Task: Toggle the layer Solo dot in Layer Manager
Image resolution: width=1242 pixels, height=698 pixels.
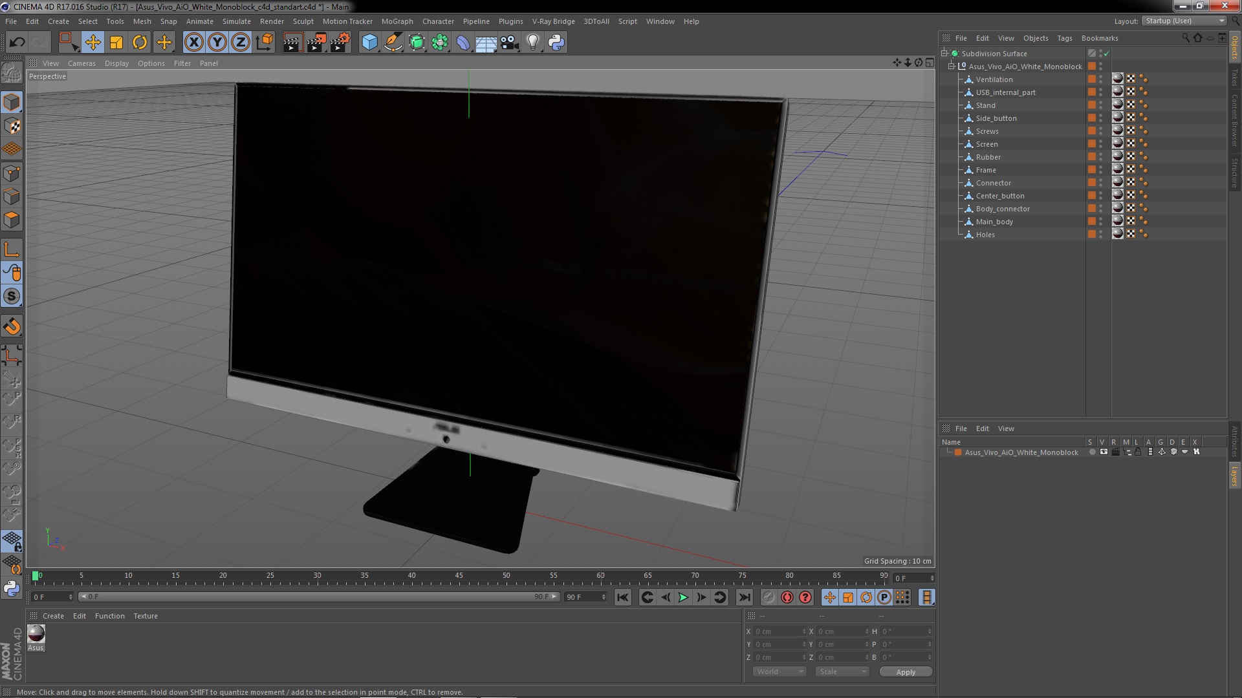Action: coord(1092,452)
